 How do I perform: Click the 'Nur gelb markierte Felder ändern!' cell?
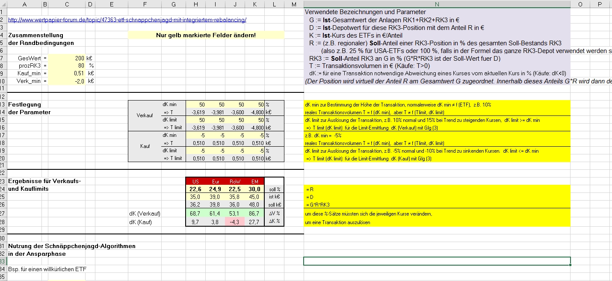click(x=206, y=35)
